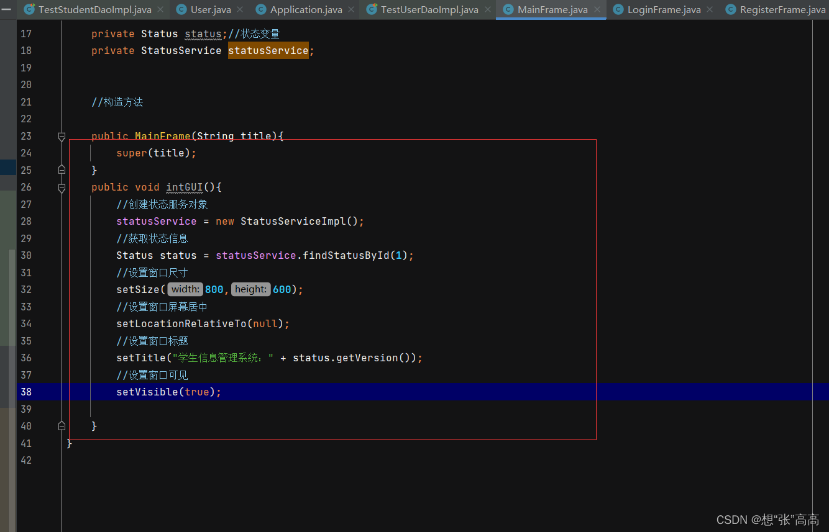Screen dimensions: 829x532
Task: Click the "学生信息管理系统：" string literal
Action: [x=223, y=358]
